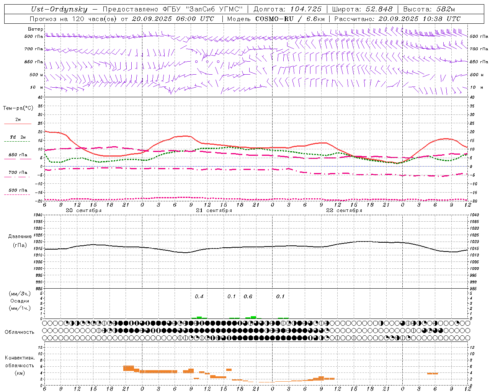Select the Долгота: 104.725 longitude value
490x392 pixels.
point(287,9)
